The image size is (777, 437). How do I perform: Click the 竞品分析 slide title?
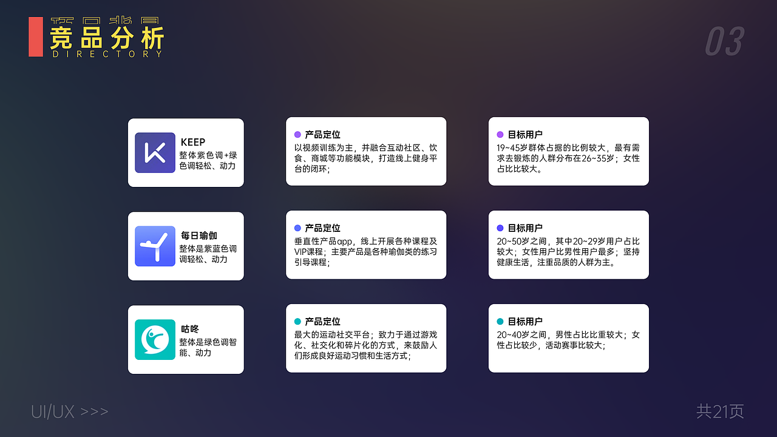107,38
